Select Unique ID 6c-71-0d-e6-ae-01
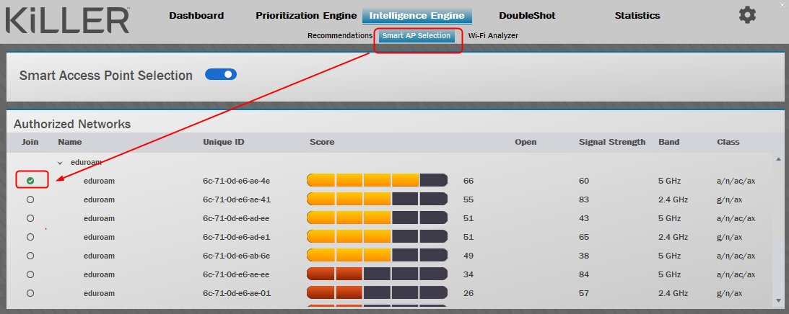 pos(237,293)
